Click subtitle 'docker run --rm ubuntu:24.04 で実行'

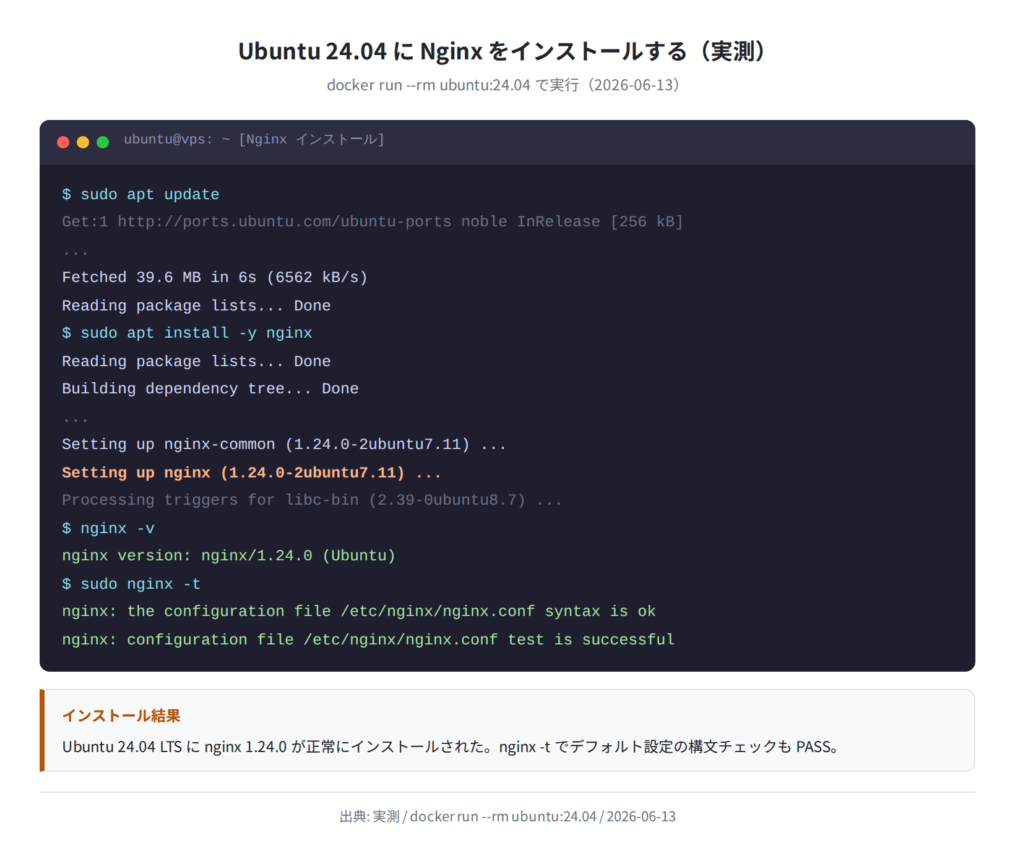503,85
